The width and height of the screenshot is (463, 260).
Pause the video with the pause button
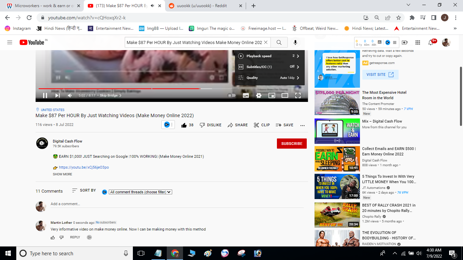(x=45, y=95)
